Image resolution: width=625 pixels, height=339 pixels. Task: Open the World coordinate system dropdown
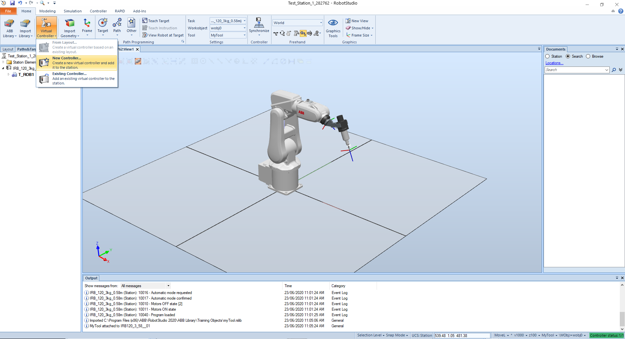pos(321,23)
